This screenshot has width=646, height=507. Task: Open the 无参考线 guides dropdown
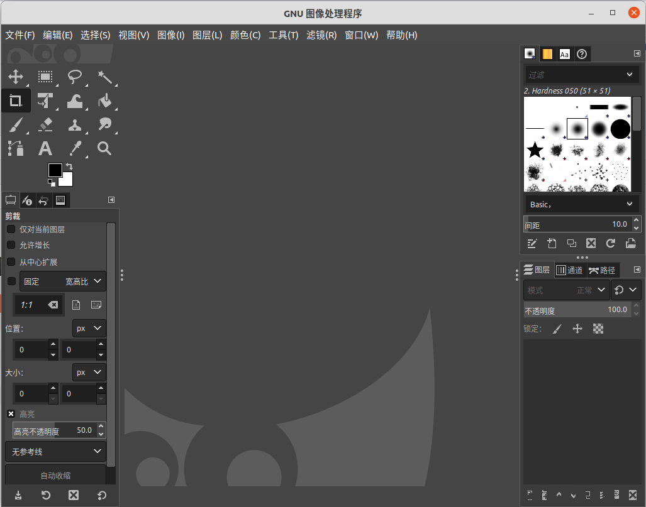pyautogui.click(x=55, y=452)
